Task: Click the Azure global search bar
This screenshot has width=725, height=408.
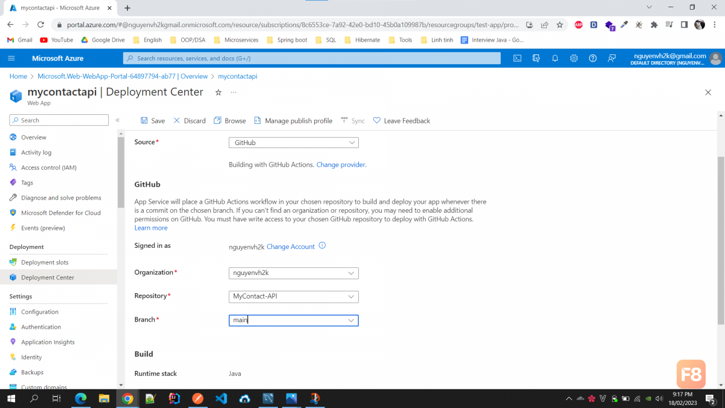Action: coord(312,58)
